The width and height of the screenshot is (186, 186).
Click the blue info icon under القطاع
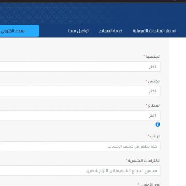[x=158, y=125]
